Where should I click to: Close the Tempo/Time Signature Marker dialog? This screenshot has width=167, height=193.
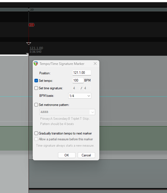pyautogui.click(x=95, y=64)
